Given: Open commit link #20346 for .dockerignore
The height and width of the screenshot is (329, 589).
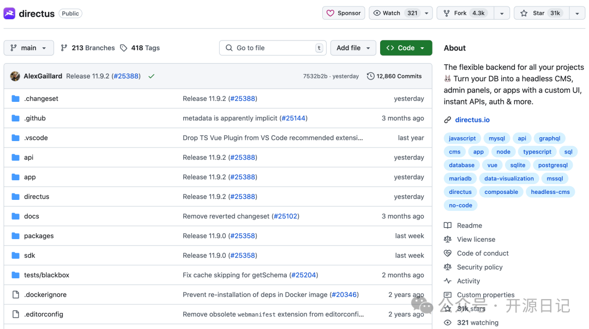Looking at the screenshot, I should [344, 295].
